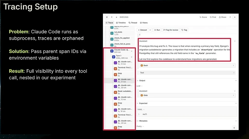Close the trace panel with X

click(x=235, y=17)
